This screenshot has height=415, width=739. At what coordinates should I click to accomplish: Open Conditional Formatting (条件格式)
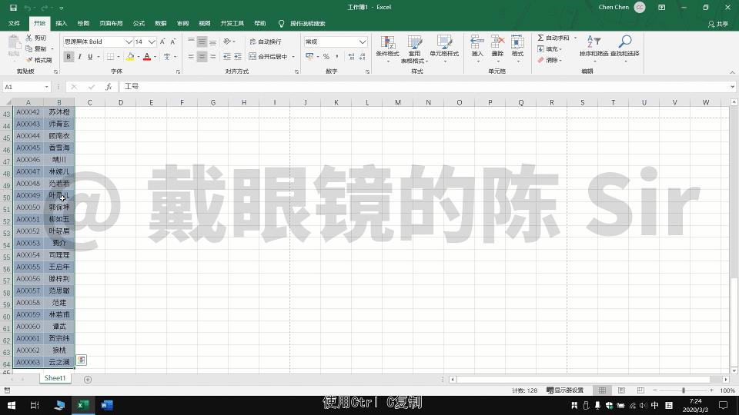tap(387, 48)
